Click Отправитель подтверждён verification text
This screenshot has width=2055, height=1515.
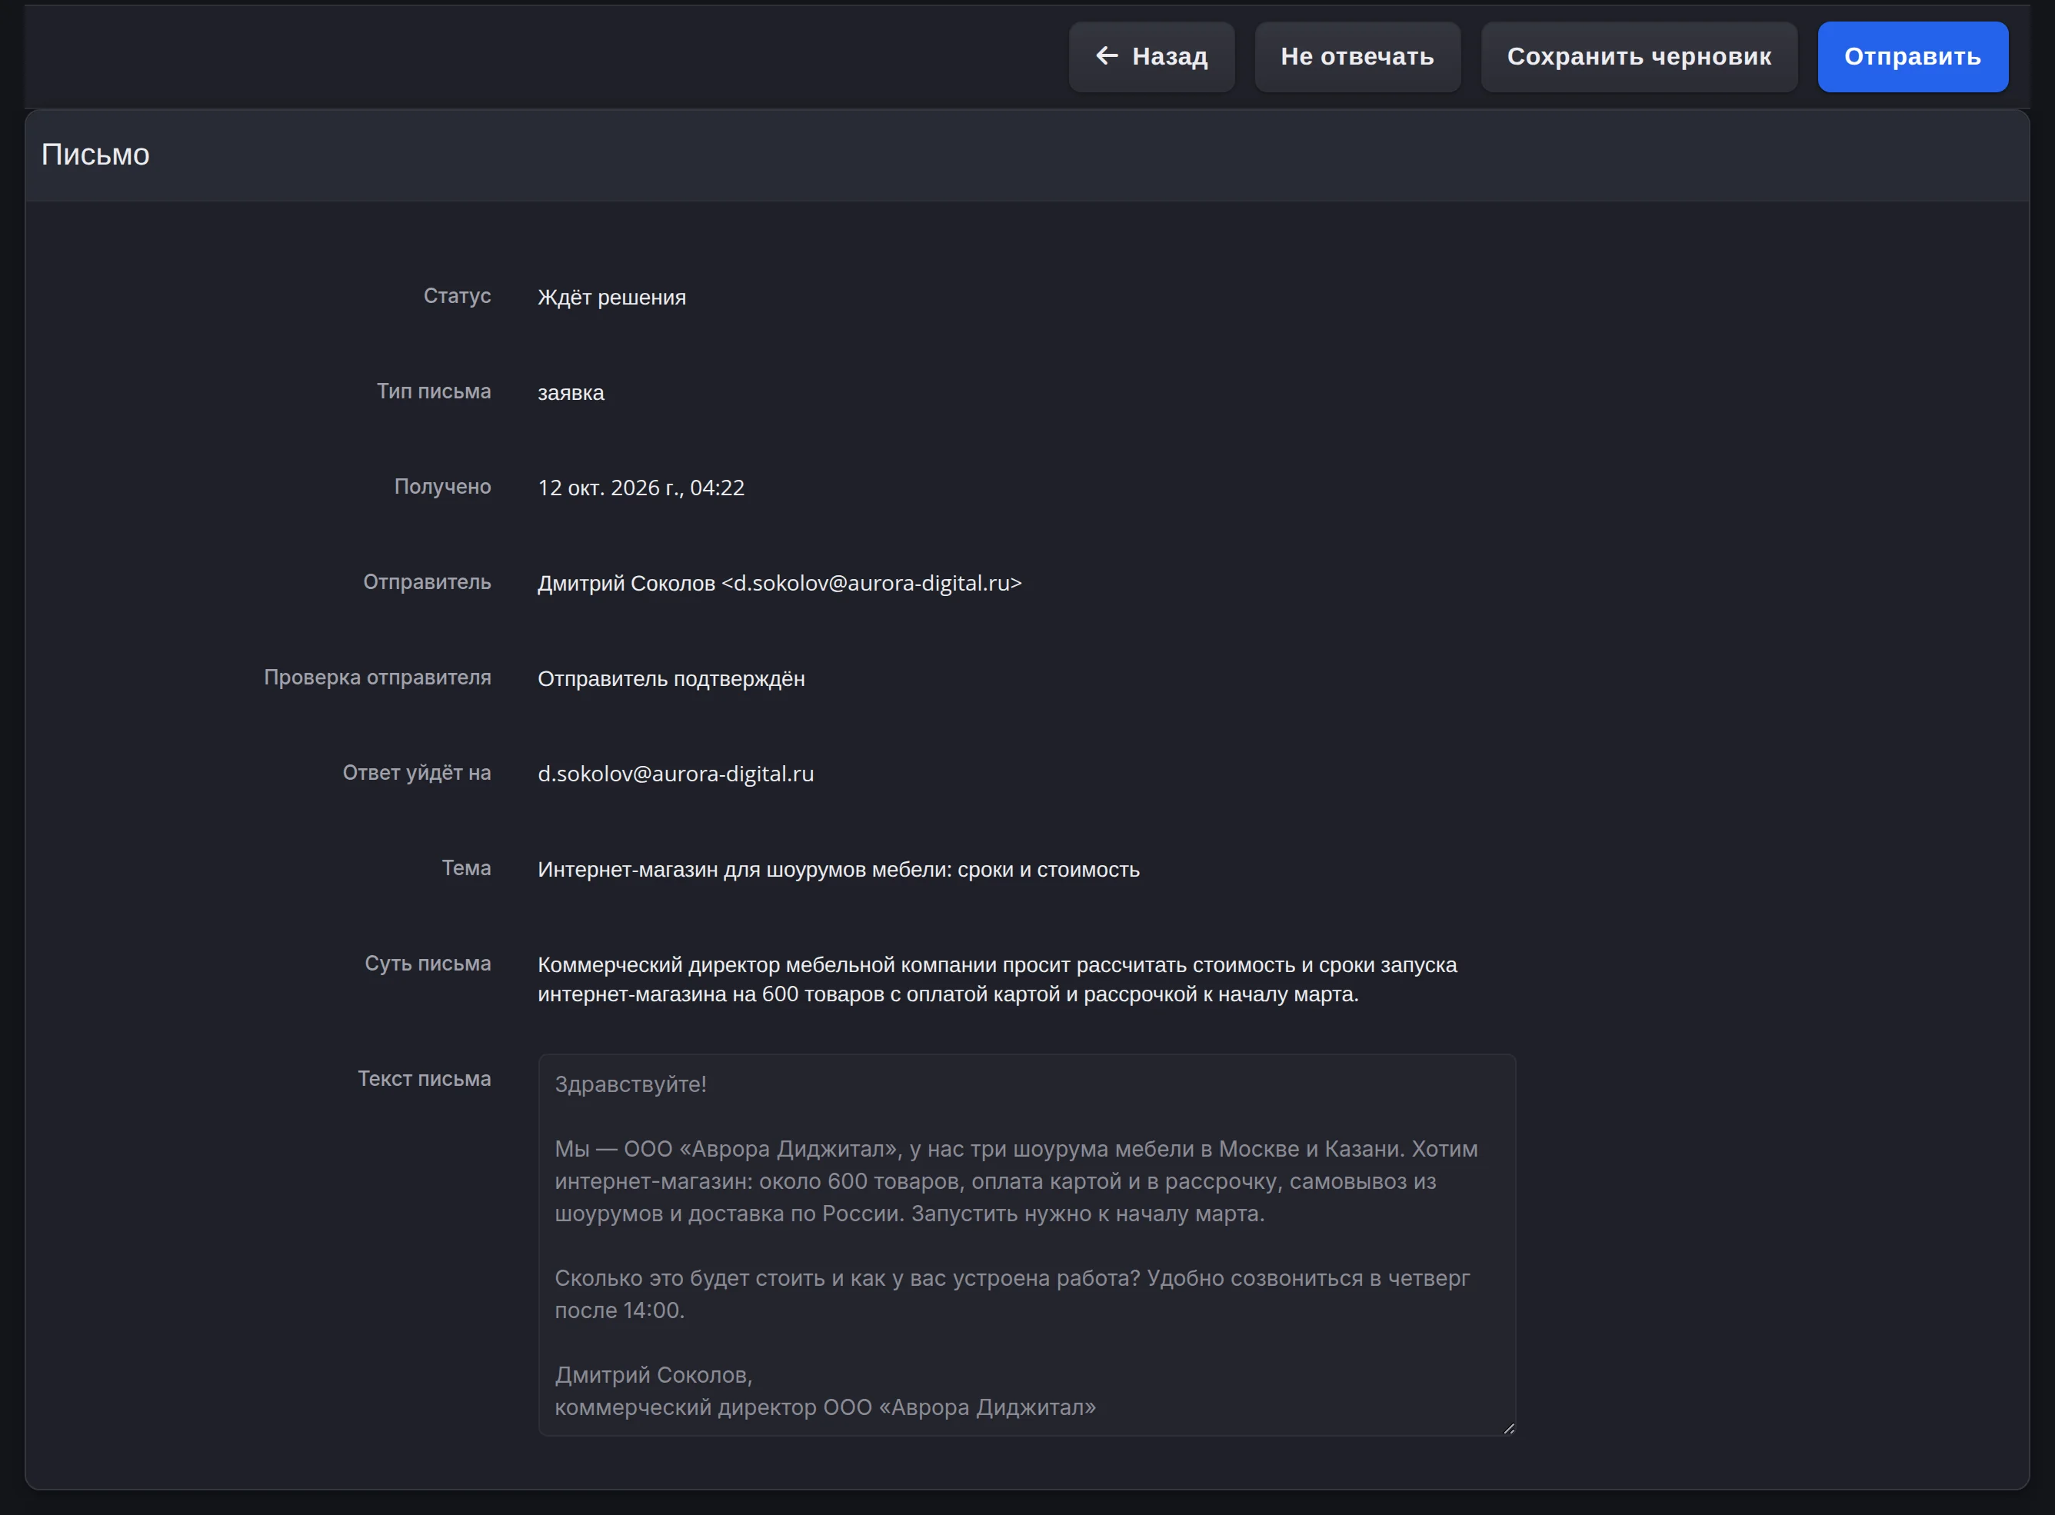pyautogui.click(x=671, y=678)
